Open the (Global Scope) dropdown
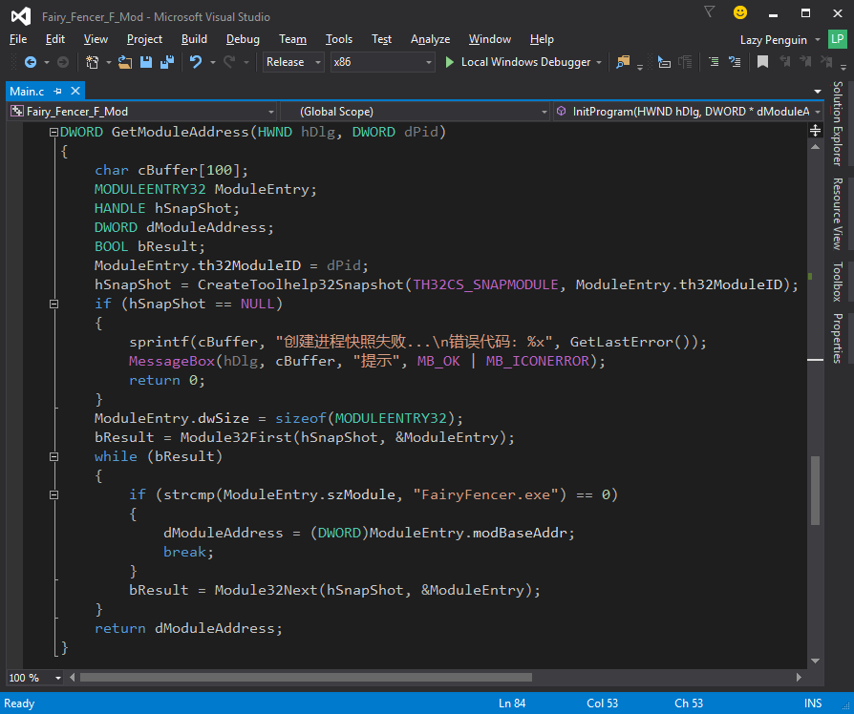The width and height of the screenshot is (854, 714). (415, 112)
